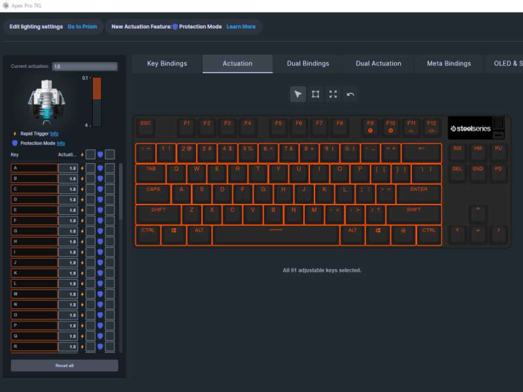
Task: Open the Dual Actuation tab
Action: 379,63
